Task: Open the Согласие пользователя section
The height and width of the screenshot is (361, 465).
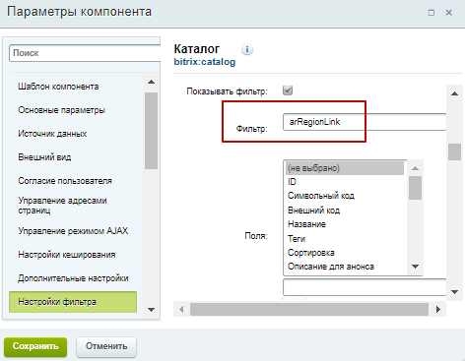Action: [x=65, y=181]
